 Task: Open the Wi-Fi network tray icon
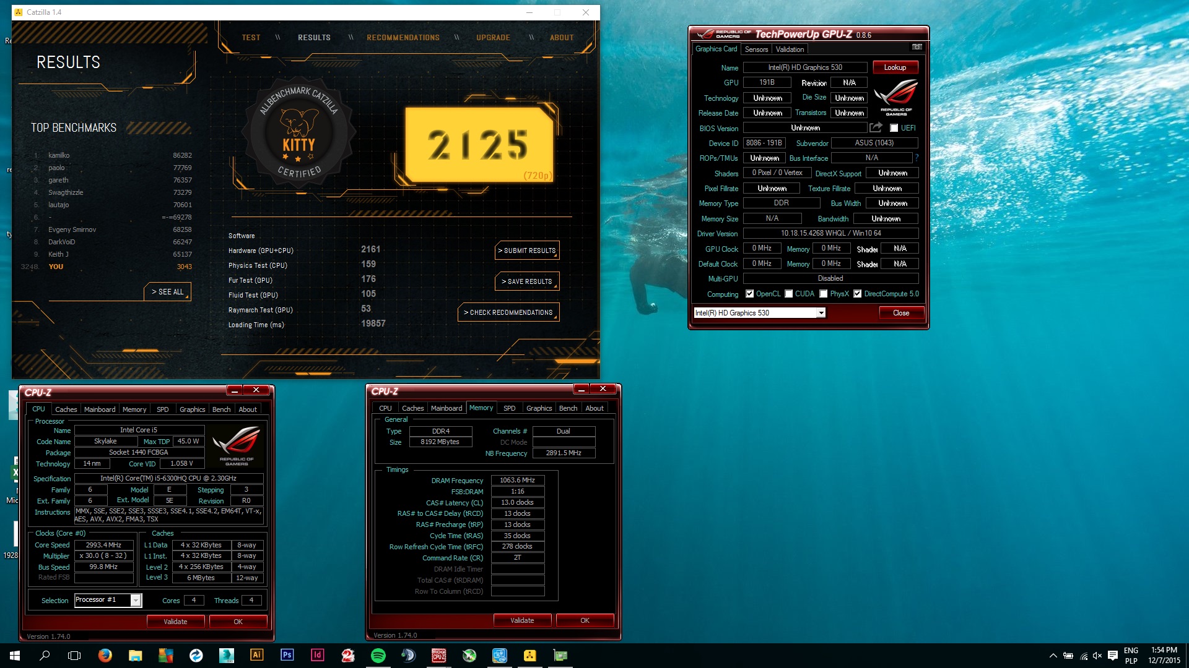[1083, 656]
